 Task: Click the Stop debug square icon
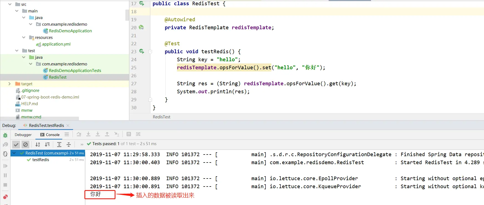(x=5, y=185)
